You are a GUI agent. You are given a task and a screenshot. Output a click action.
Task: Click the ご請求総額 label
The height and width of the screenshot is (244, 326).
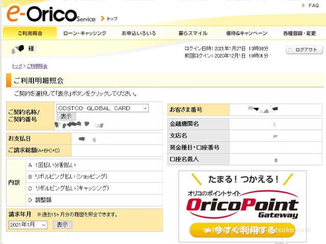click(34, 150)
